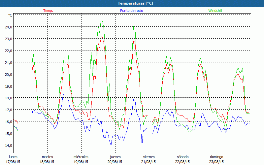The width and height of the screenshot is (264, 165).
Task: Click the 24,0 y-axis value
Action: [x=8, y=27]
